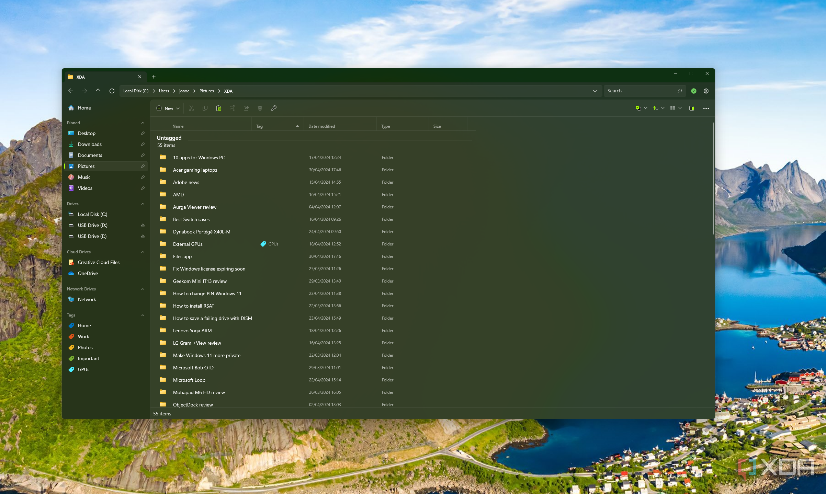Go up one directory level
This screenshot has height=494, width=826.
click(98, 91)
